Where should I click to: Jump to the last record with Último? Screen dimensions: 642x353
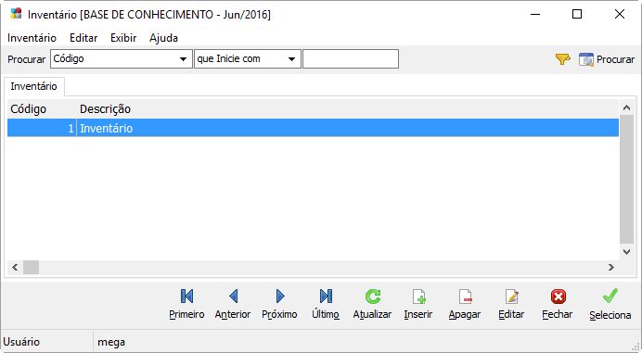[x=326, y=304]
